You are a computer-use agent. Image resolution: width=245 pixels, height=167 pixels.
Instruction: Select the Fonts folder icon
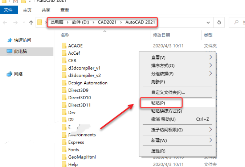pos(64,150)
